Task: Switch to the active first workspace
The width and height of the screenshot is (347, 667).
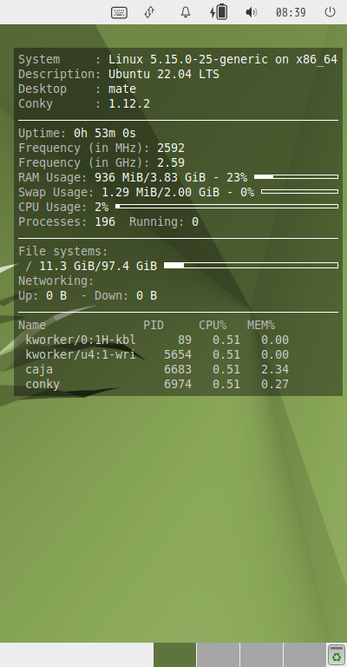Action: click(174, 655)
